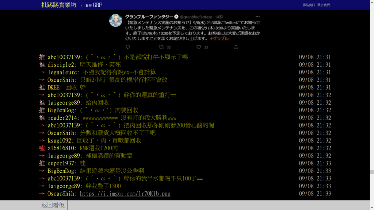Click the comment 補償滿讚的有勳章

(109, 156)
